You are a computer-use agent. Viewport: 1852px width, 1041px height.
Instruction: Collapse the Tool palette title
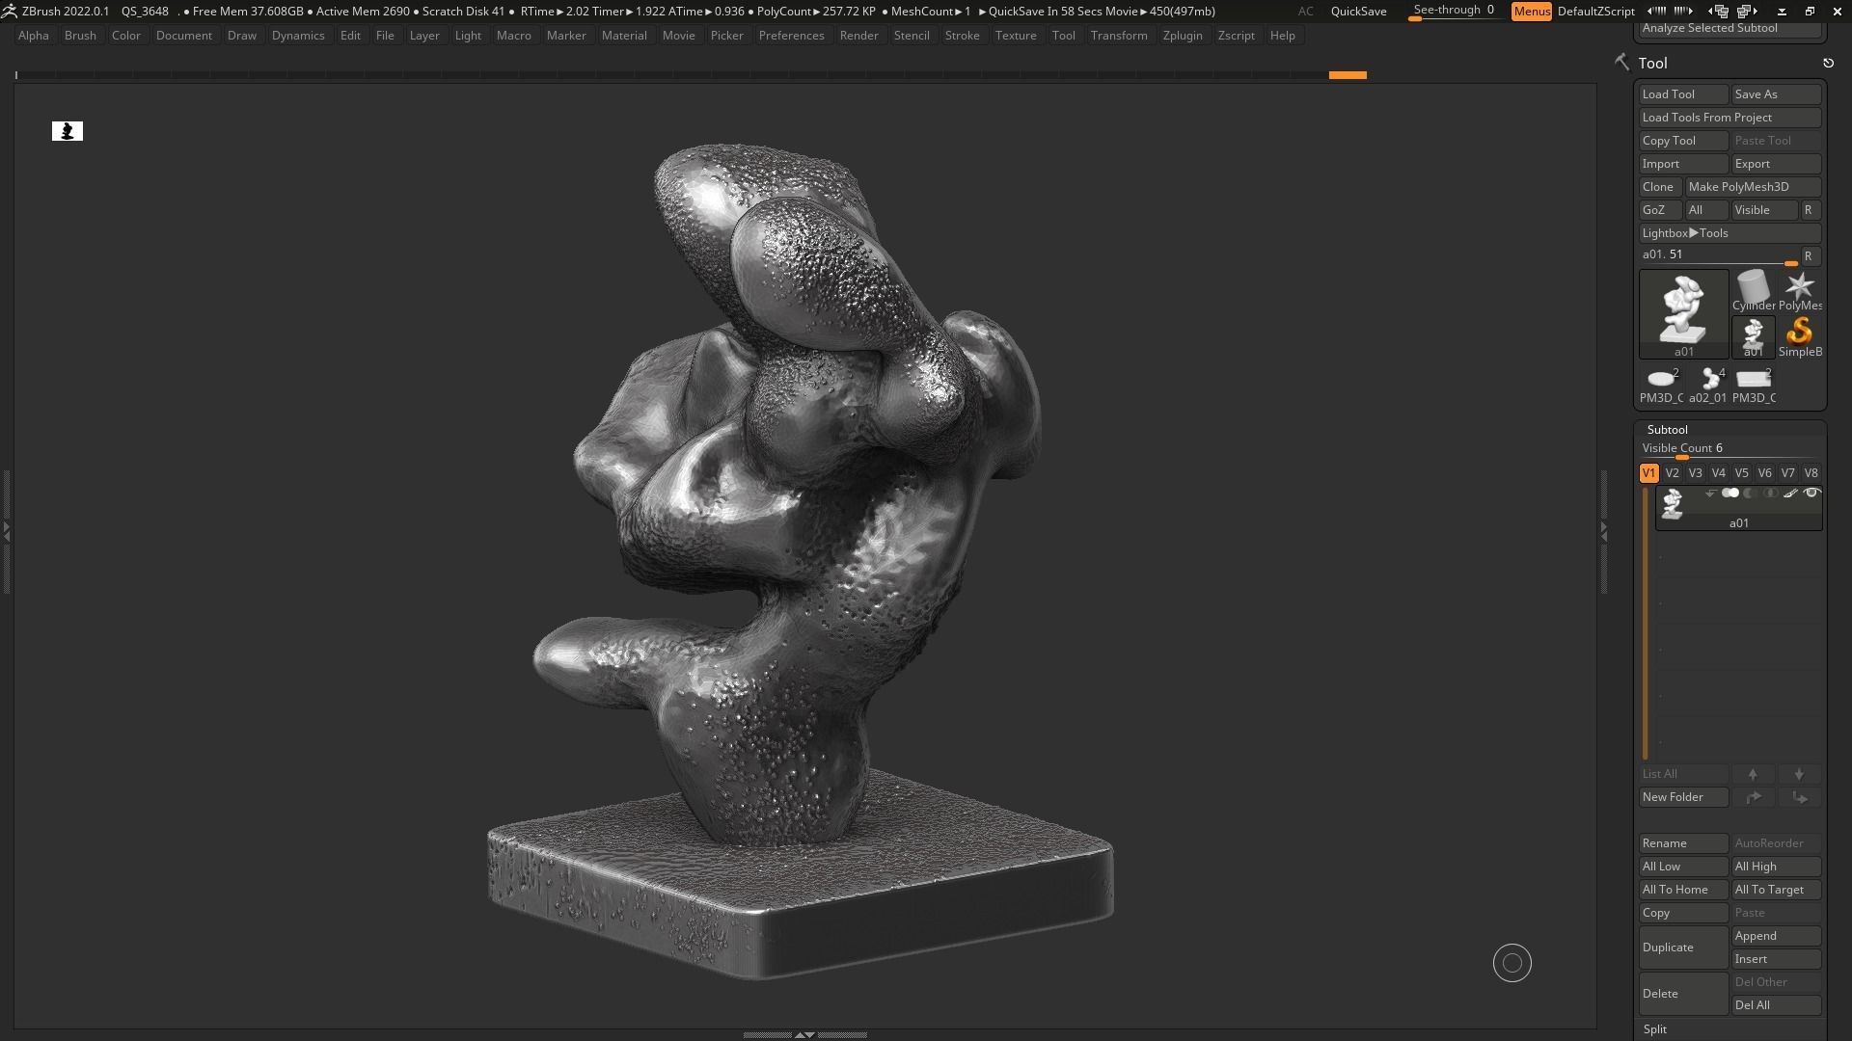pyautogui.click(x=1652, y=63)
